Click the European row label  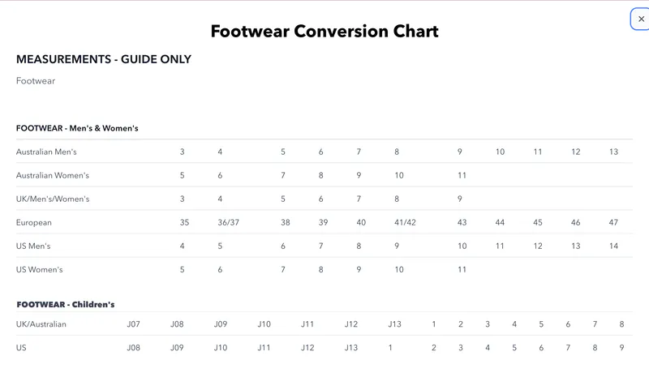point(34,222)
